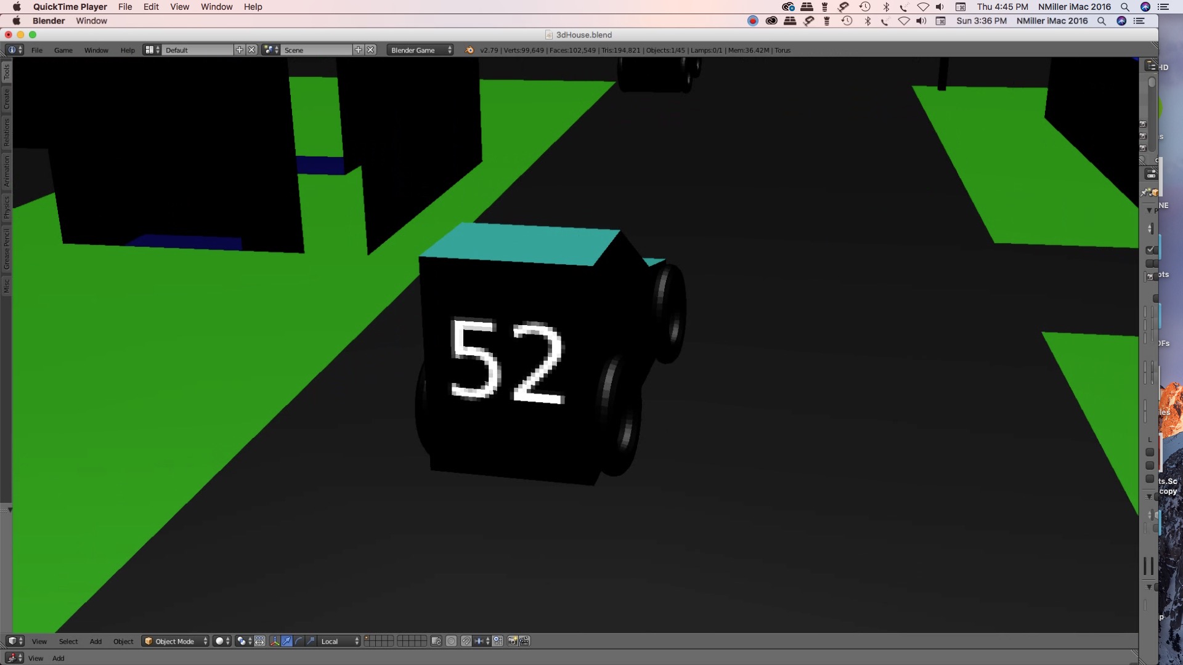Click the Blender logo in info header
This screenshot has width=1183, height=665.
coord(470,50)
